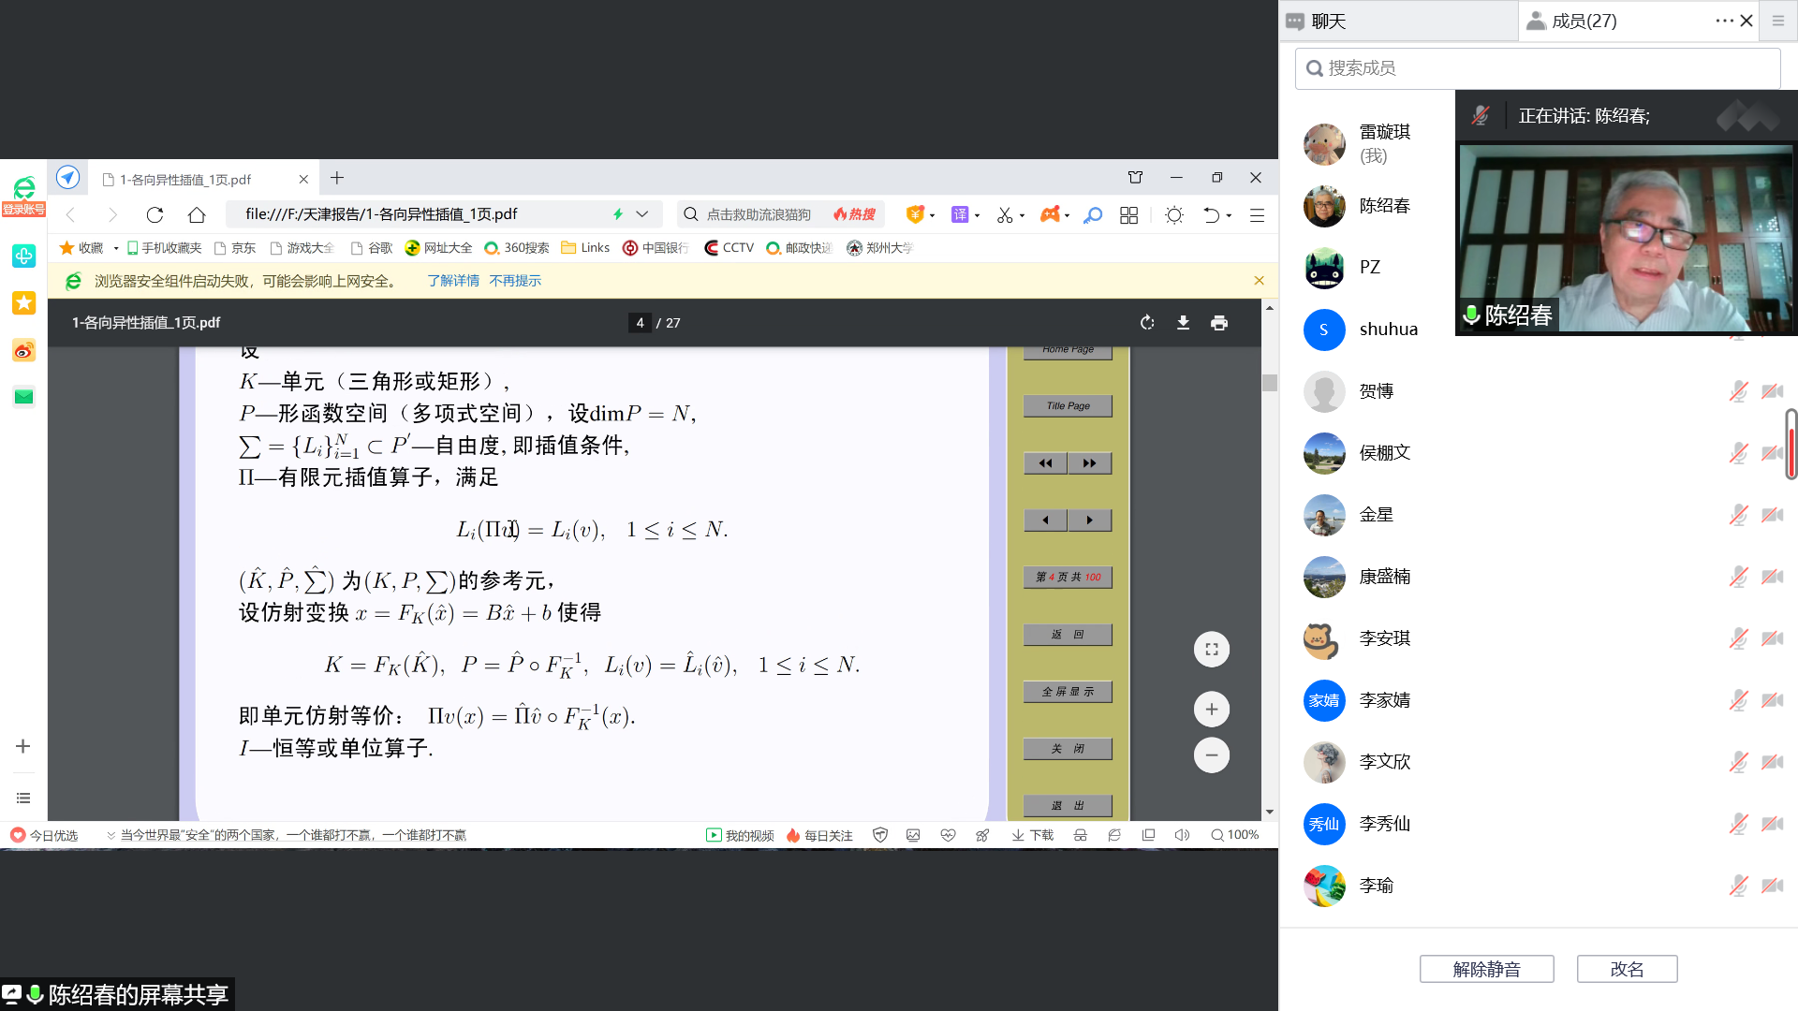Open the three-dots more options in members panel
1798x1011 pixels.
tap(1724, 21)
